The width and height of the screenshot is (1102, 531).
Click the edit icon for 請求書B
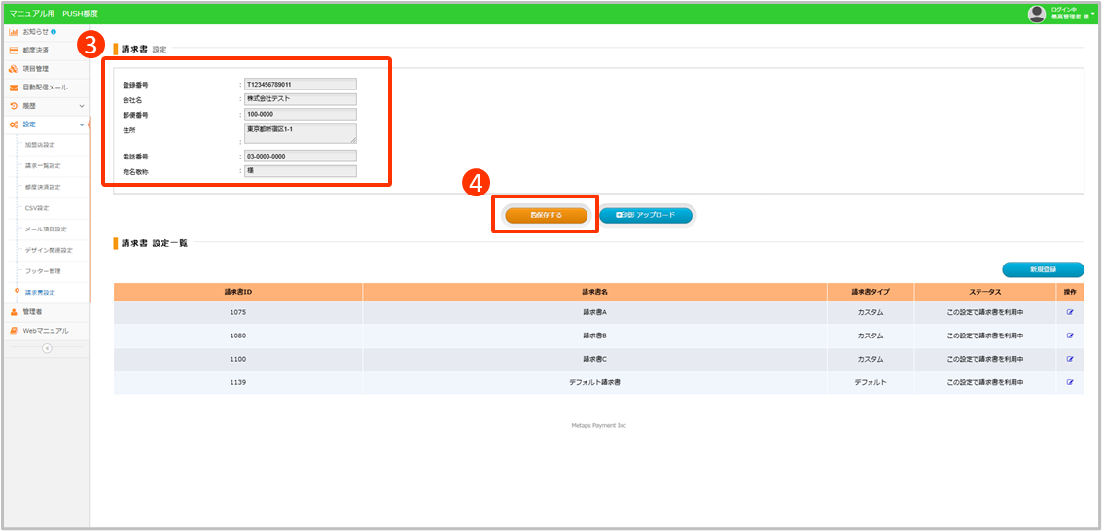[1070, 336]
